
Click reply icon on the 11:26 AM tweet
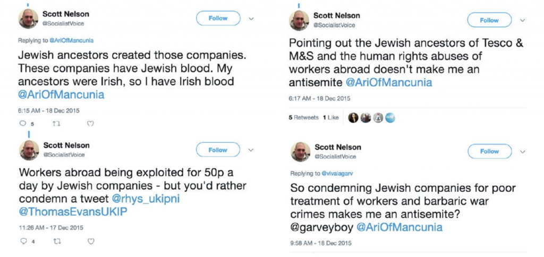[23, 242]
